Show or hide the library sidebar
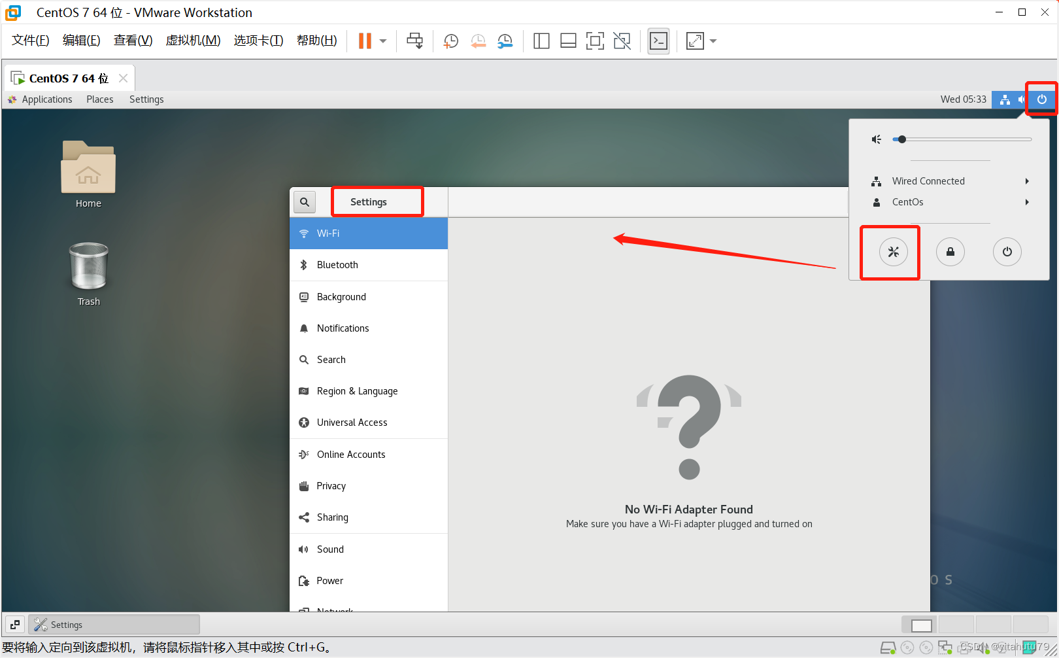Image resolution: width=1059 pixels, height=658 pixels. tap(541, 41)
